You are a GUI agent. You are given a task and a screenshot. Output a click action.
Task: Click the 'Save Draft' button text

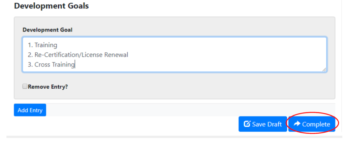[x=267, y=124]
